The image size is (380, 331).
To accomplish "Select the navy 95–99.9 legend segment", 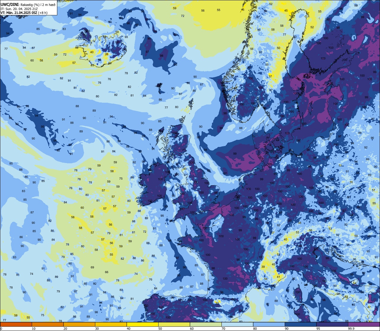I will tap(332, 324).
